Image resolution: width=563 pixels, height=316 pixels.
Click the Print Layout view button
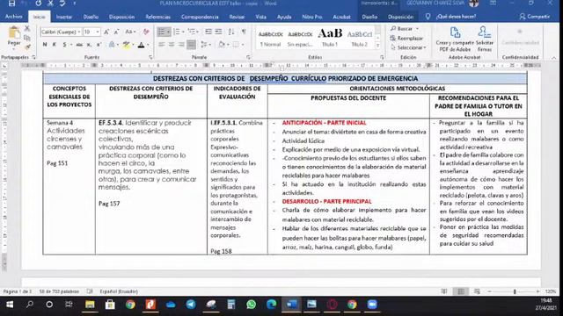461,291
